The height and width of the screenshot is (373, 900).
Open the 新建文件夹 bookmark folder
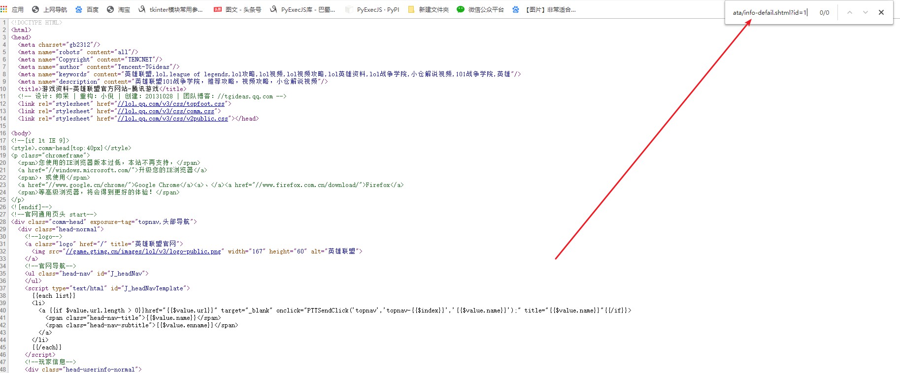[x=428, y=9]
